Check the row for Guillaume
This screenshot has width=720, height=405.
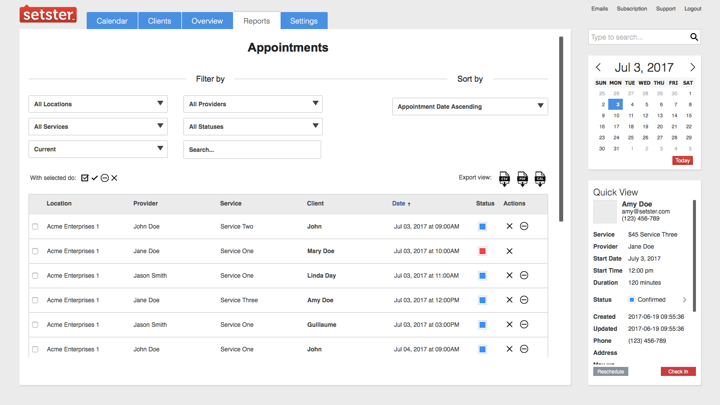click(x=35, y=325)
